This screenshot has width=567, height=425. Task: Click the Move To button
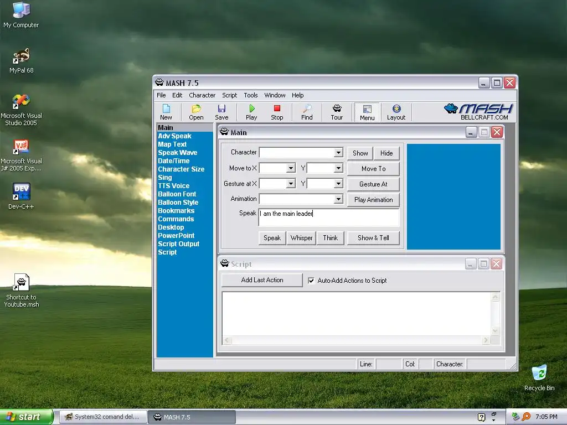coord(374,169)
